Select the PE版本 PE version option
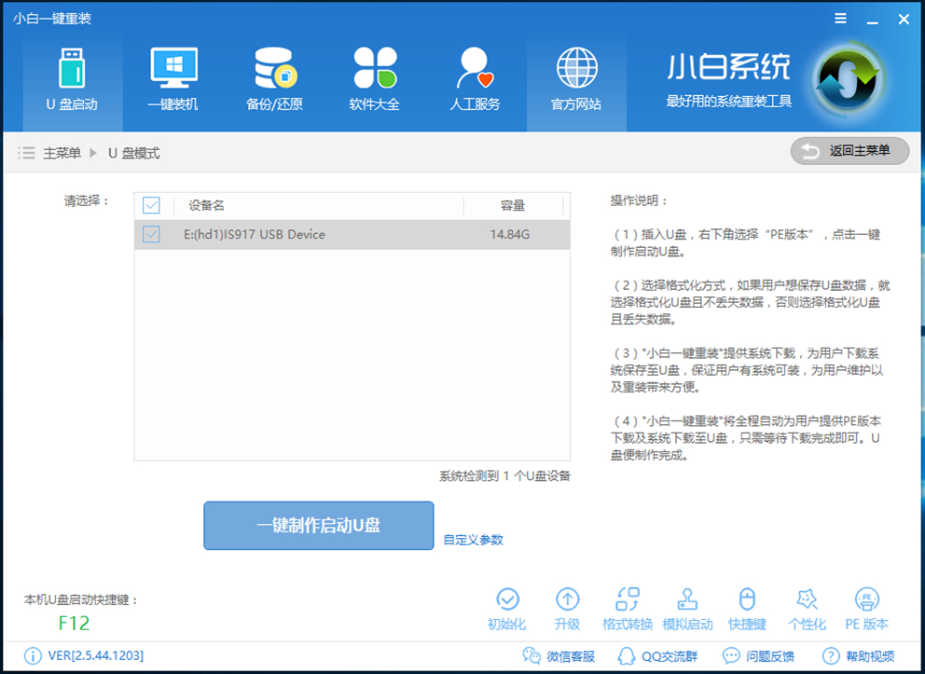 coord(866,608)
